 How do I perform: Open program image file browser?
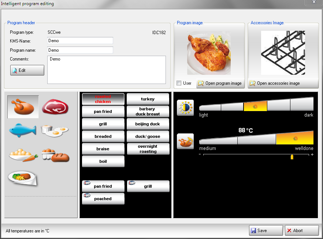pyautogui.click(x=220, y=83)
